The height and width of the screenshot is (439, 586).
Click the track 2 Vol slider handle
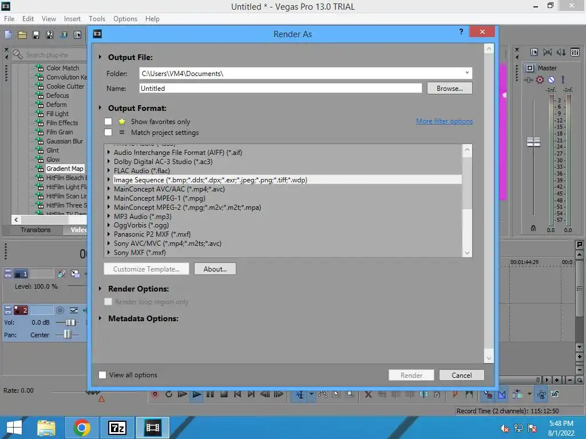click(x=70, y=322)
